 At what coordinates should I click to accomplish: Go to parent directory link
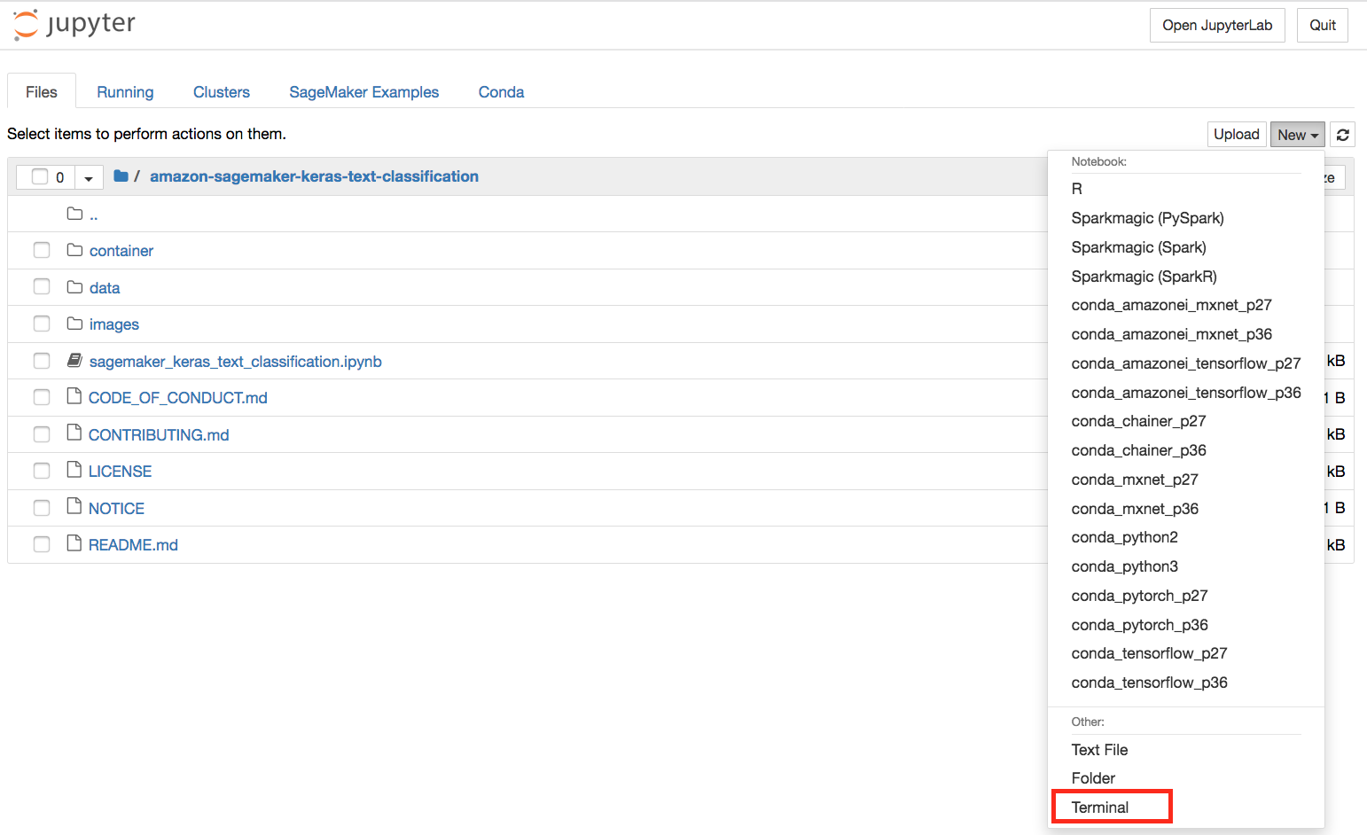click(x=94, y=215)
